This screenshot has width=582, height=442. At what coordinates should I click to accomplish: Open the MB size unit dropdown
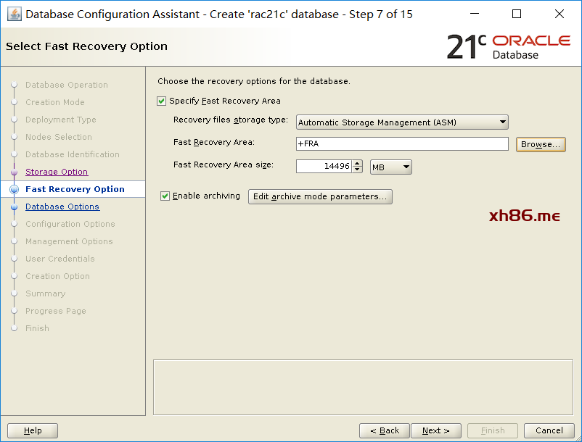[x=390, y=167]
